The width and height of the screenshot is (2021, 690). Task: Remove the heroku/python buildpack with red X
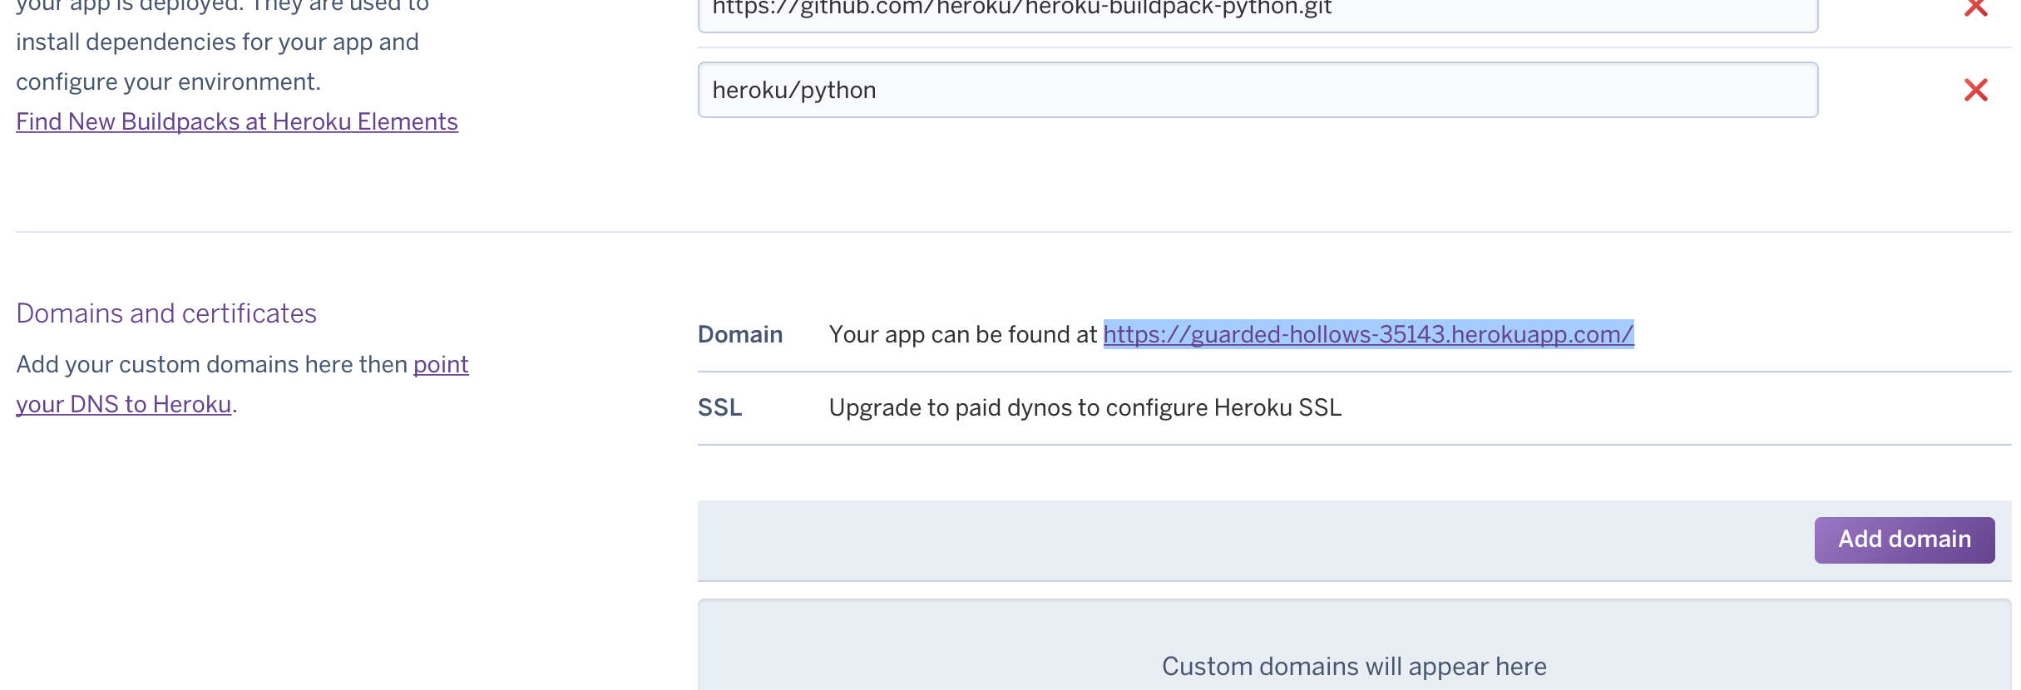coord(1975,90)
